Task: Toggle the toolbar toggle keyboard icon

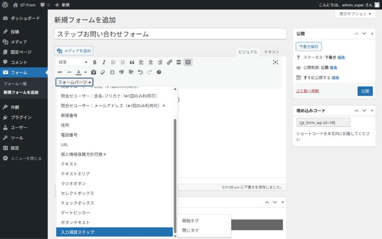Action: (188, 62)
